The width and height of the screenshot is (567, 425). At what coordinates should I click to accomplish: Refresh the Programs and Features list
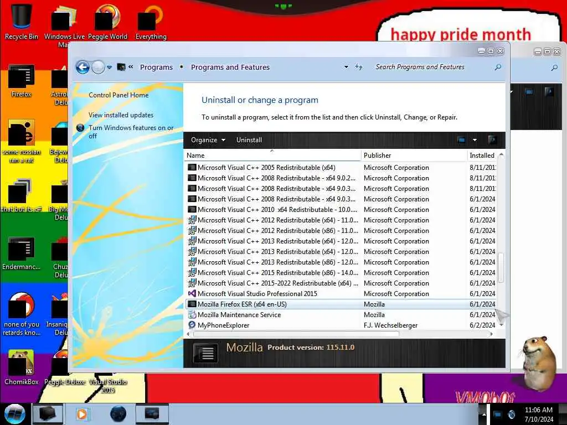[x=358, y=67]
